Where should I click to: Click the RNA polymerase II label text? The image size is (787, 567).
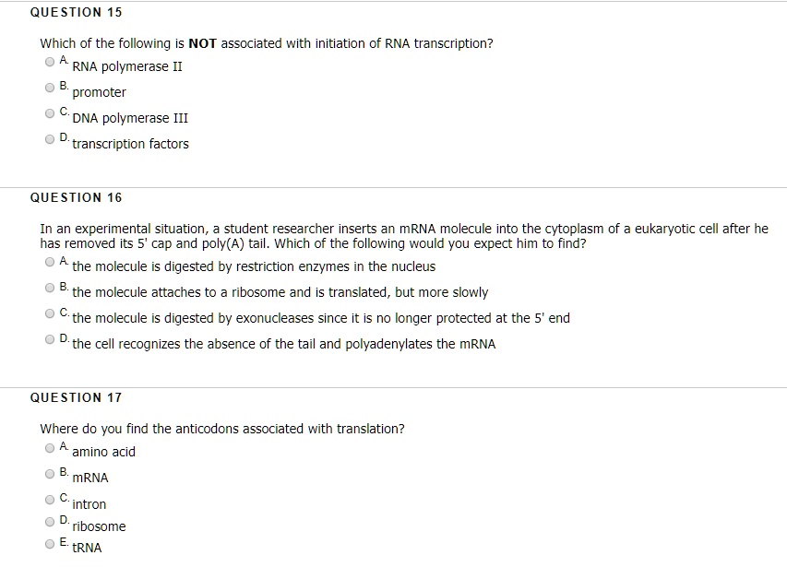[127, 66]
